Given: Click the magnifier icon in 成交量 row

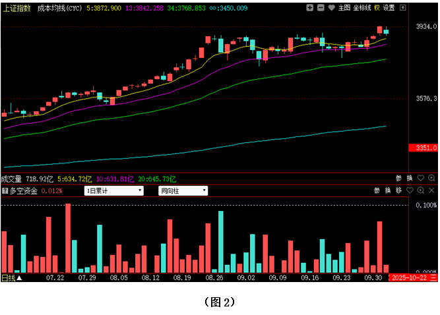Looking at the screenshot, I should click(x=431, y=179).
